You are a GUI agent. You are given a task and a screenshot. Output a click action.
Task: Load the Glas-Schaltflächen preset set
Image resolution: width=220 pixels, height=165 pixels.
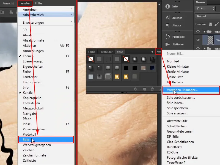(180, 142)
